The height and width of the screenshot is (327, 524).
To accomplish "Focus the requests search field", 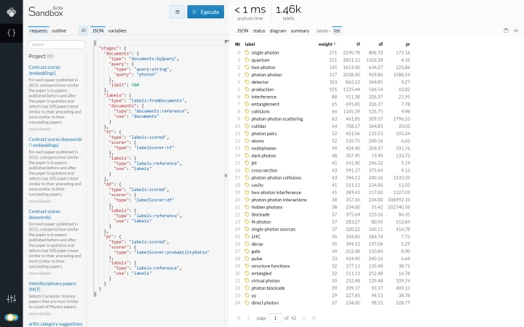I will (x=57, y=44).
